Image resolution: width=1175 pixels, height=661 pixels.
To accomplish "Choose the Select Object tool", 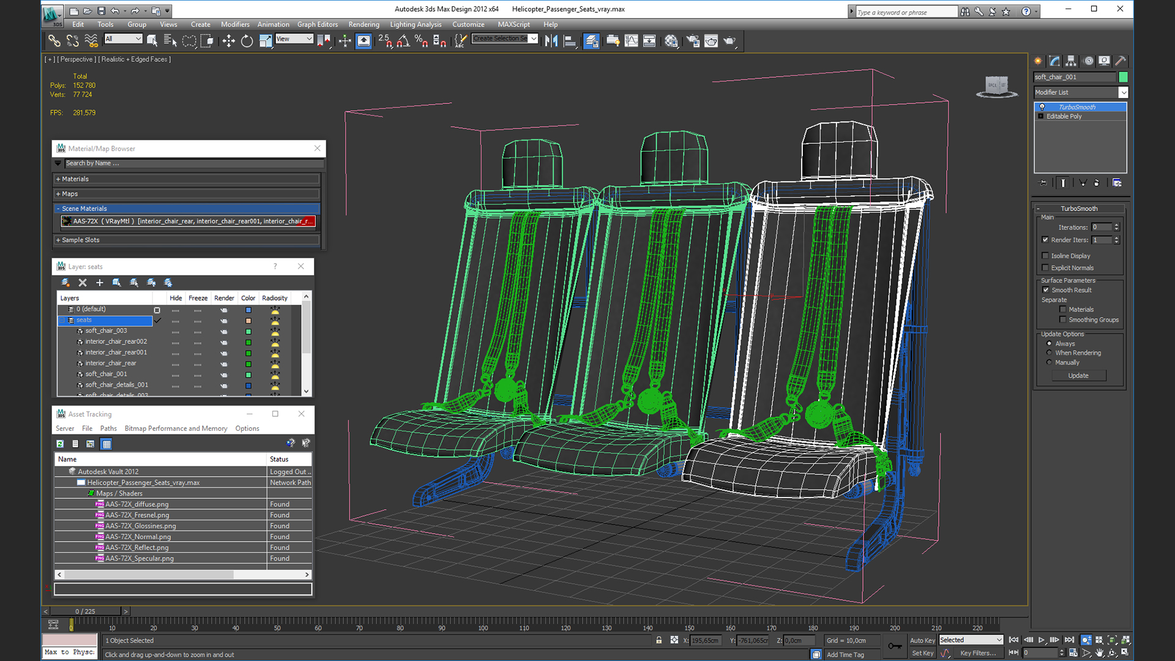I will point(152,41).
